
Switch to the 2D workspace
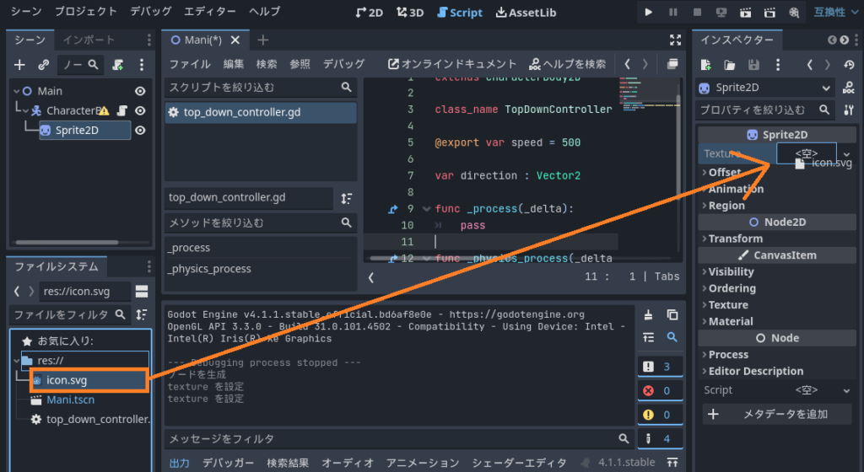tap(370, 12)
